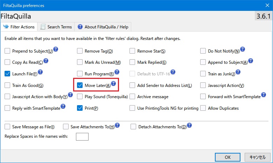Open help icon beside Train as Junk
The width and height of the screenshot is (273, 163).
click(x=238, y=72)
